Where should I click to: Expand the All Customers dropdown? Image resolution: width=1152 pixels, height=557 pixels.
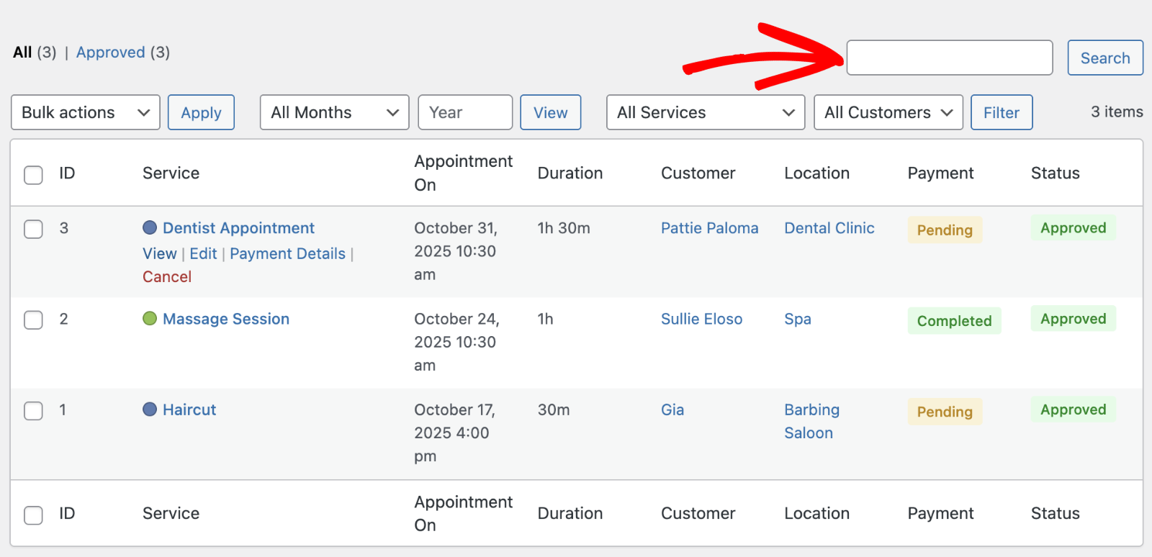(888, 112)
